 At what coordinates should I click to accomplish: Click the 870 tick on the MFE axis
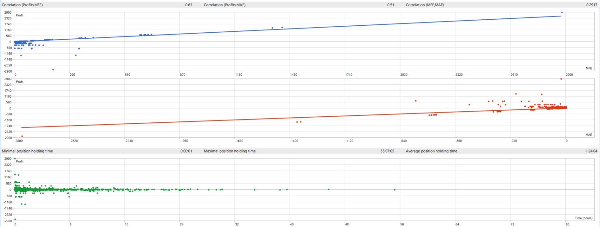point(182,75)
